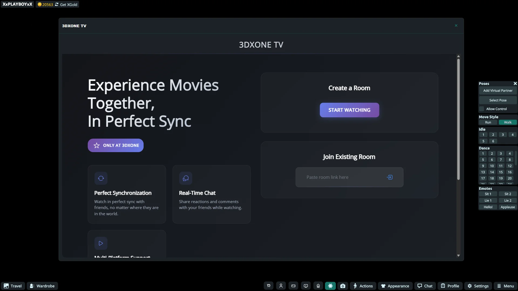Open Settings in the bottom bar
518x291 pixels.
tap(478, 286)
